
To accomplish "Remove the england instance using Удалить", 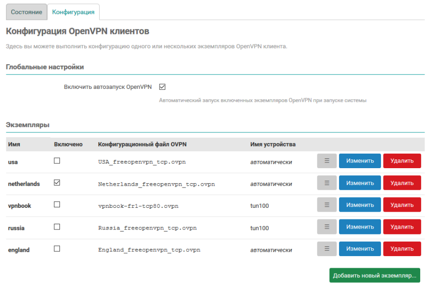I will tap(402, 249).
